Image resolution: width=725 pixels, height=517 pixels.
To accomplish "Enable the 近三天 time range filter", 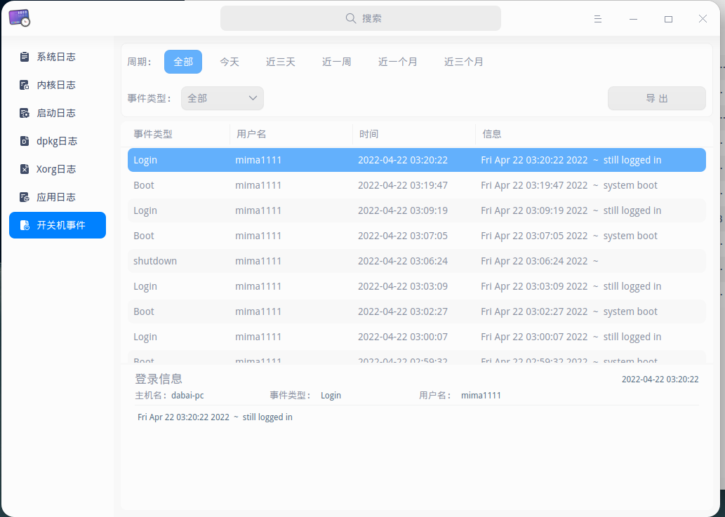I will [x=280, y=62].
